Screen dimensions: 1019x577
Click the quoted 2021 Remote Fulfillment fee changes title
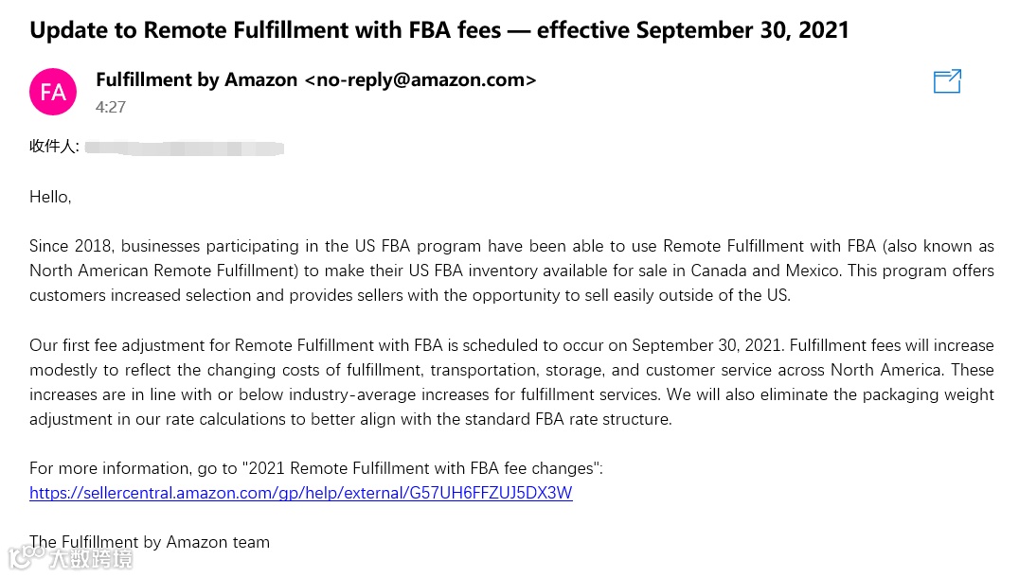(422, 468)
